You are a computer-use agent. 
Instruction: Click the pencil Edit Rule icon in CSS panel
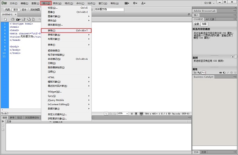228,73
